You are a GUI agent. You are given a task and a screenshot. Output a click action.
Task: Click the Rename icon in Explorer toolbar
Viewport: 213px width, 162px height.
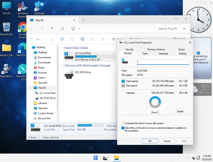click(82, 39)
